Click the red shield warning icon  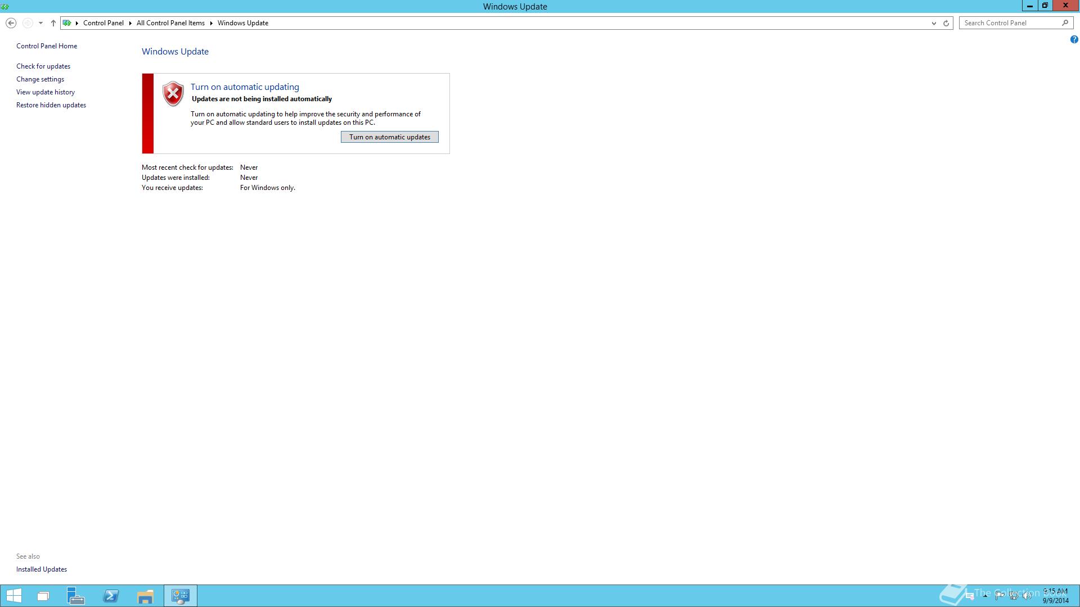(x=173, y=93)
